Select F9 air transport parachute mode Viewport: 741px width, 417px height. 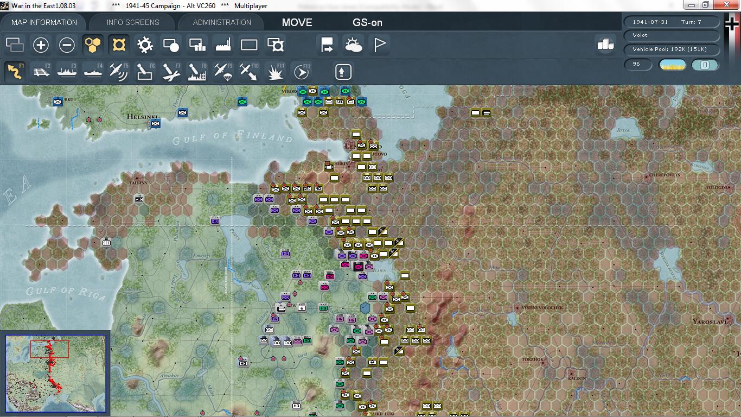(223, 72)
